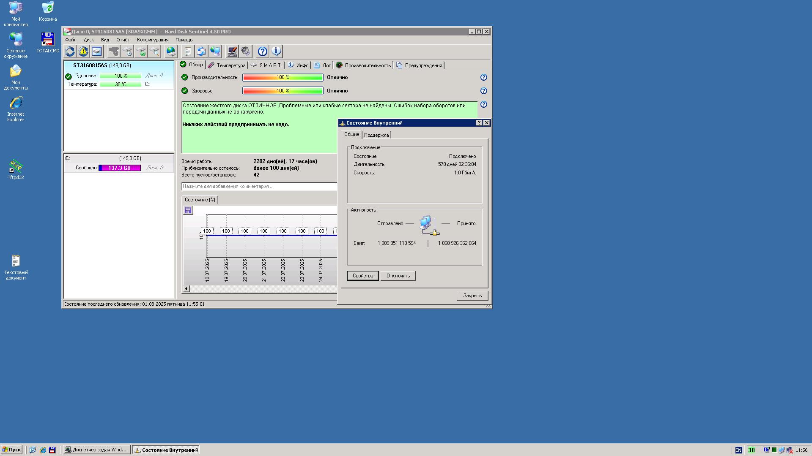Screen dimensions: 812x456
Task: Click the Отключить button
Action: tap(398, 276)
